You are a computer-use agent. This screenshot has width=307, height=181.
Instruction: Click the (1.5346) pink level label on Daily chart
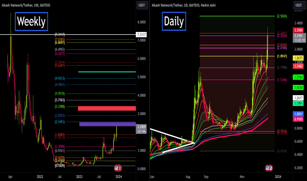(x=282, y=80)
